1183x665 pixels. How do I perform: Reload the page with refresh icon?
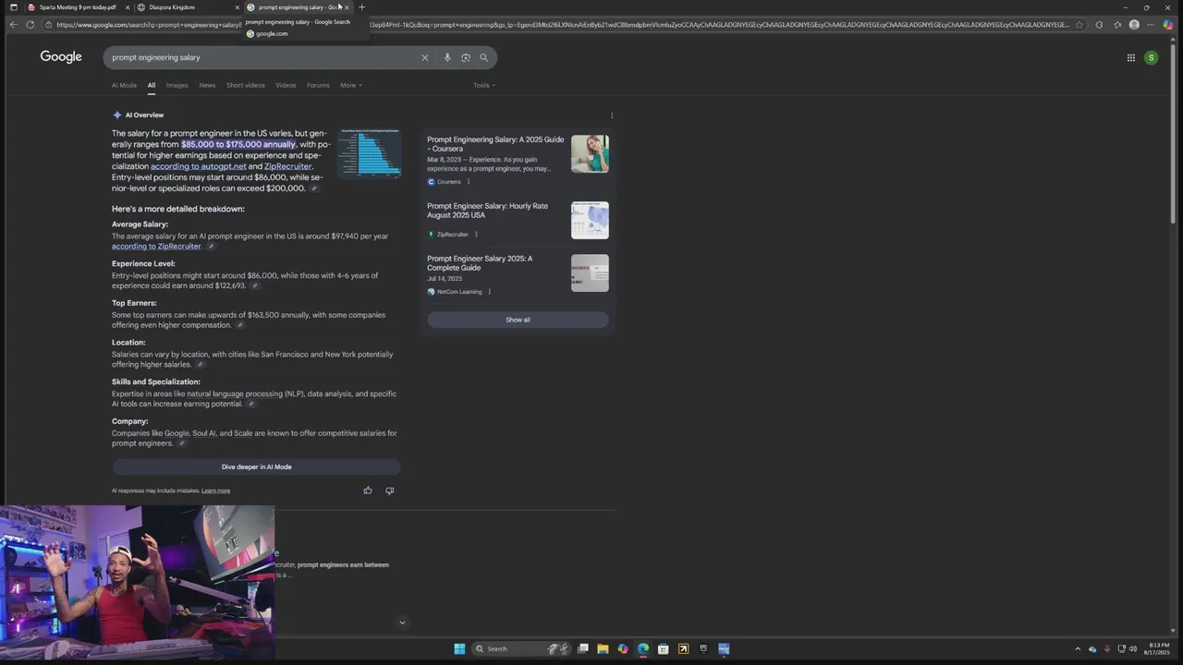30,25
